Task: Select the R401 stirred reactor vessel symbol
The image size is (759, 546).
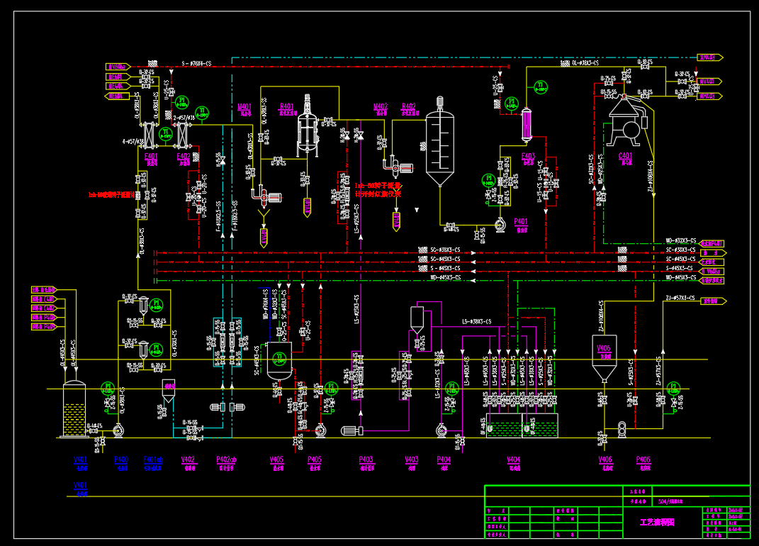Action: (x=308, y=126)
